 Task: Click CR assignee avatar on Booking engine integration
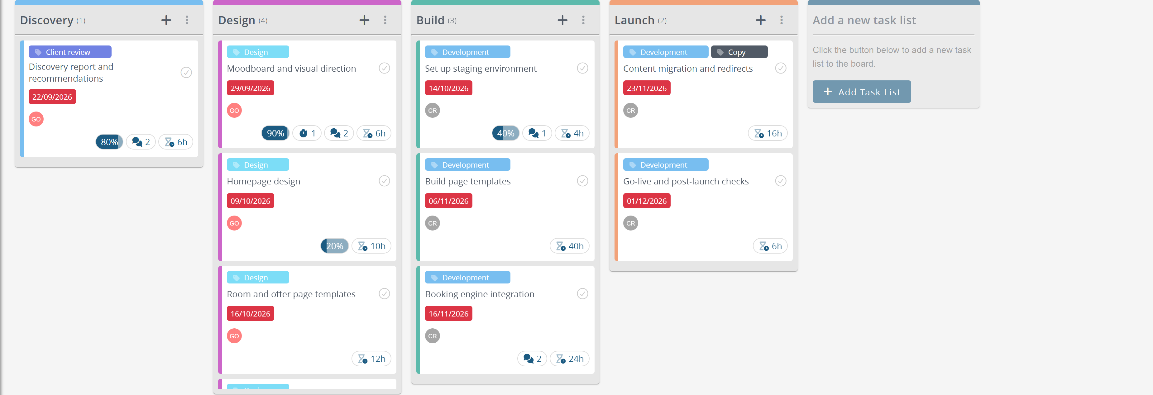click(433, 336)
